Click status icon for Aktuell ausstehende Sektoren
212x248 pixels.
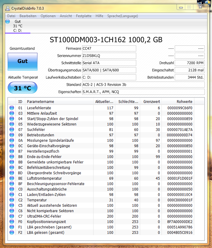tap(12, 205)
